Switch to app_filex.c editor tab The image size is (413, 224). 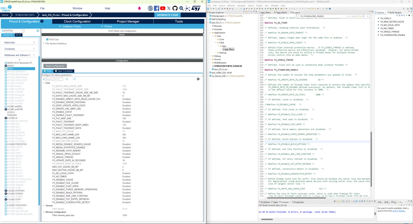tap(265, 12)
